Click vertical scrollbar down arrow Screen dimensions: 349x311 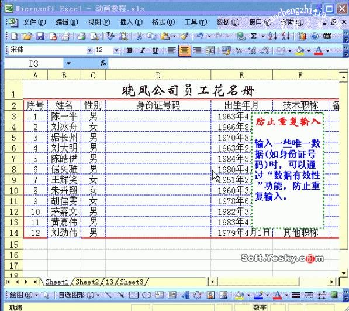344,273
